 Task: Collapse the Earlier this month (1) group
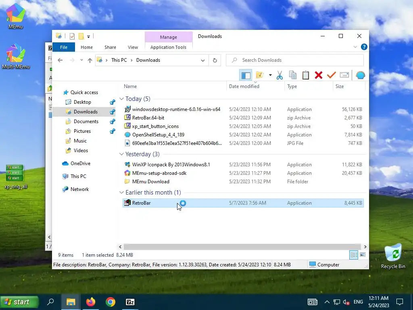[121, 193]
